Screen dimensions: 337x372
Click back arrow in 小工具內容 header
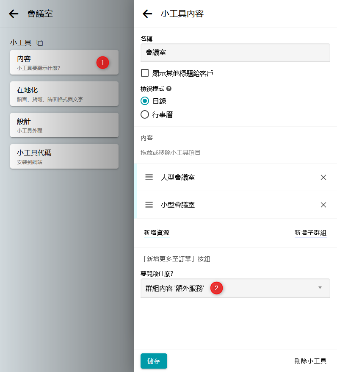click(x=147, y=14)
